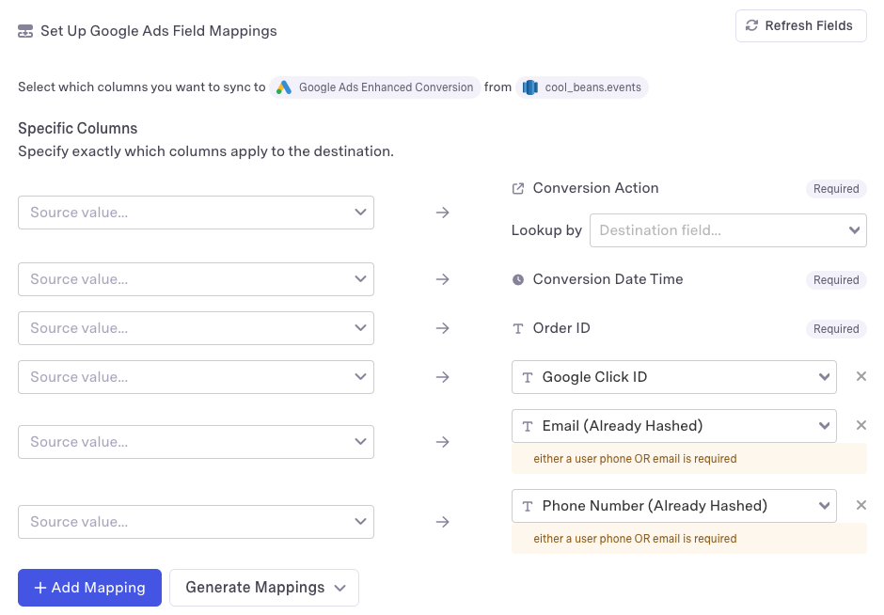Image resolution: width=884 pixels, height=615 pixels.
Task: Click the cool_beans.events source icon
Action: point(530,87)
